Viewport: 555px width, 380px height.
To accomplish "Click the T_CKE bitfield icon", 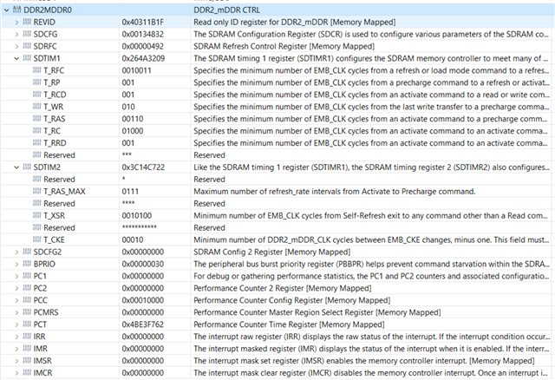I will coord(36,239).
